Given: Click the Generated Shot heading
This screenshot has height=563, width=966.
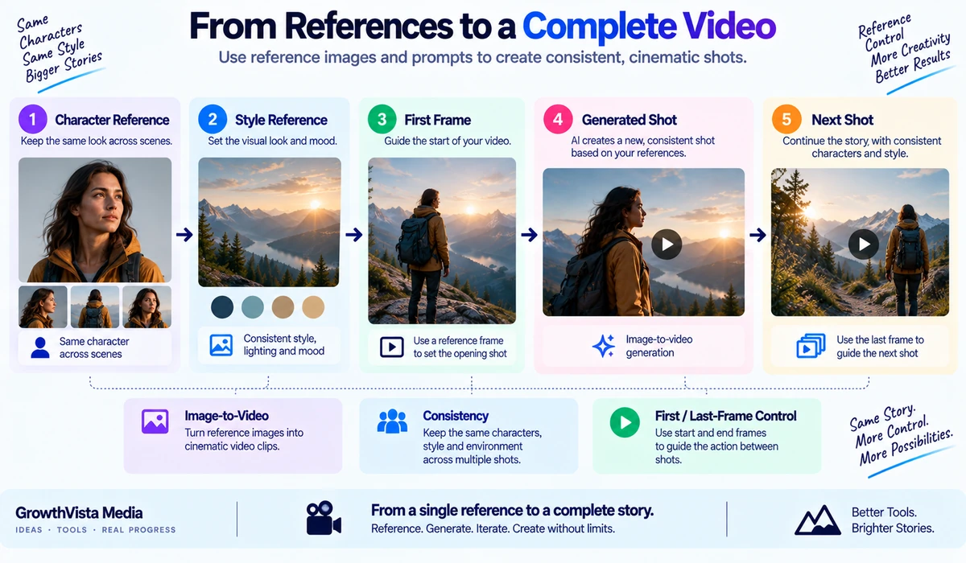Looking at the screenshot, I should pos(630,120).
